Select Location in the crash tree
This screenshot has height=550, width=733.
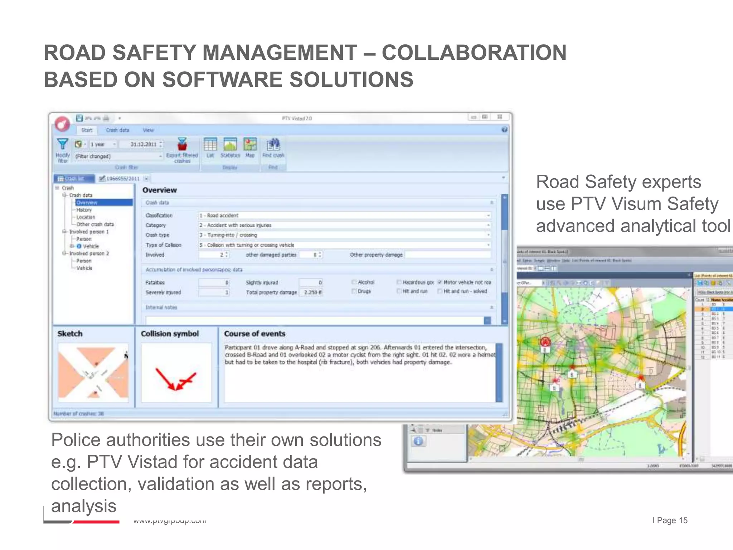(86, 217)
